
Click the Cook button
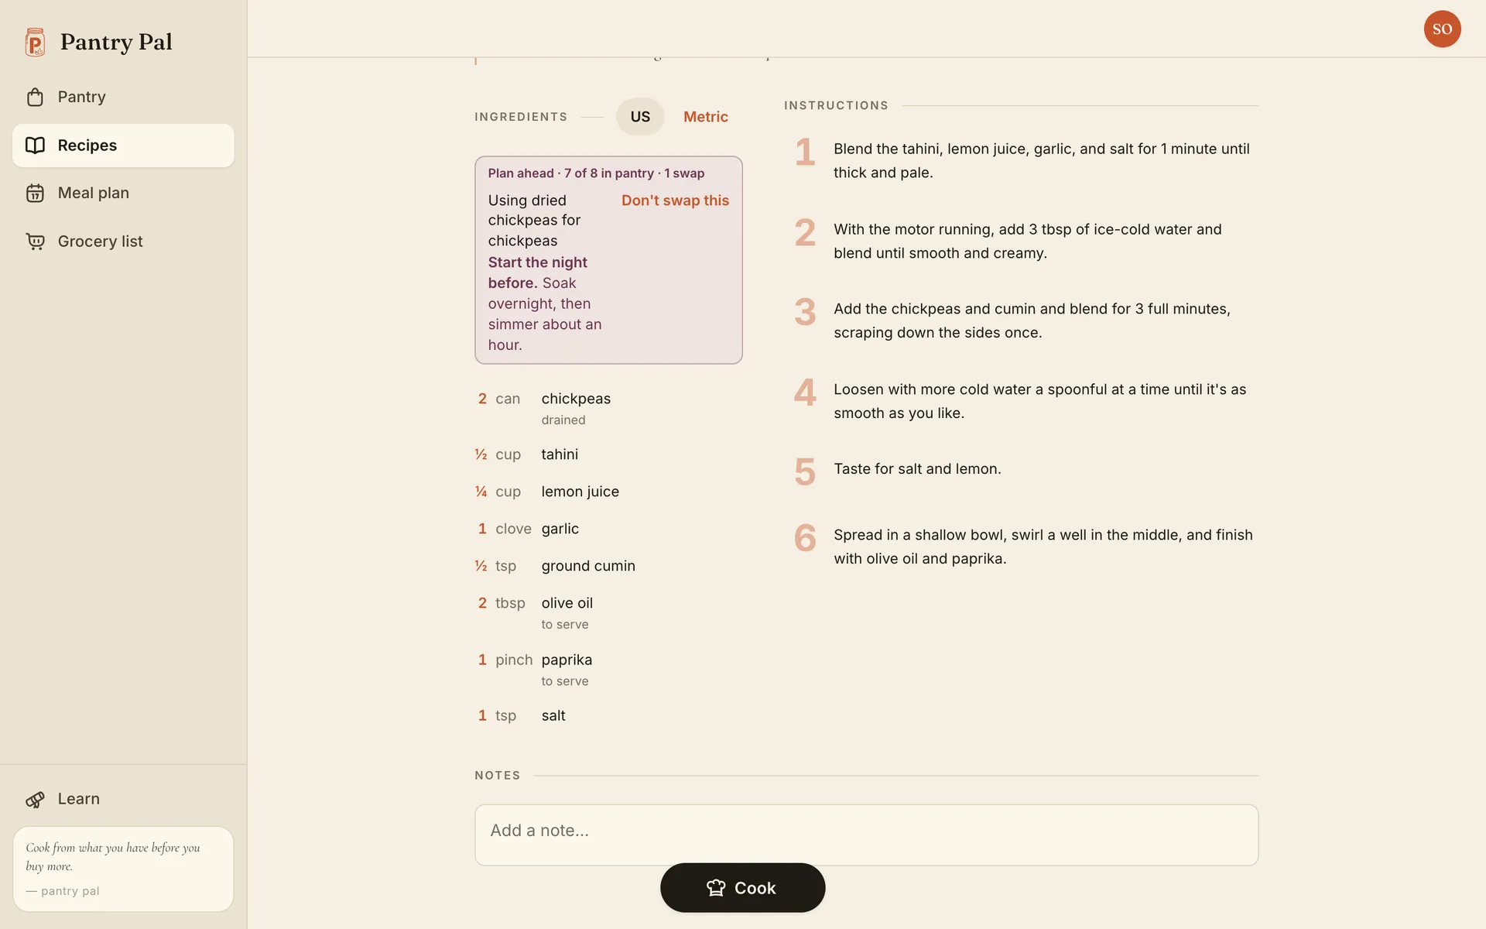coord(742,888)
